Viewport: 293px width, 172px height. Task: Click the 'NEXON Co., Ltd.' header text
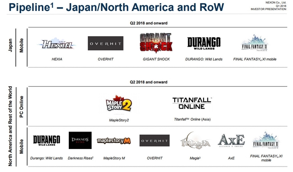(x=276, y=3)
